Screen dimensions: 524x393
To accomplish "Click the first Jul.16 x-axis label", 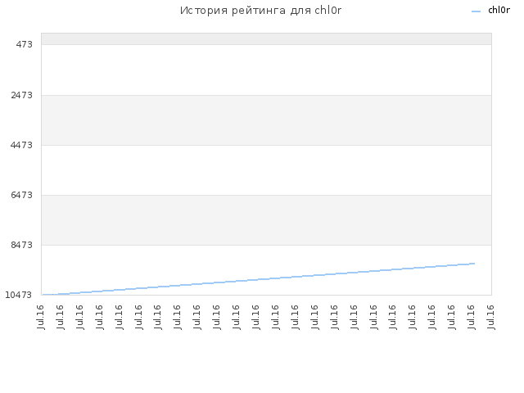I will (41, 317).
